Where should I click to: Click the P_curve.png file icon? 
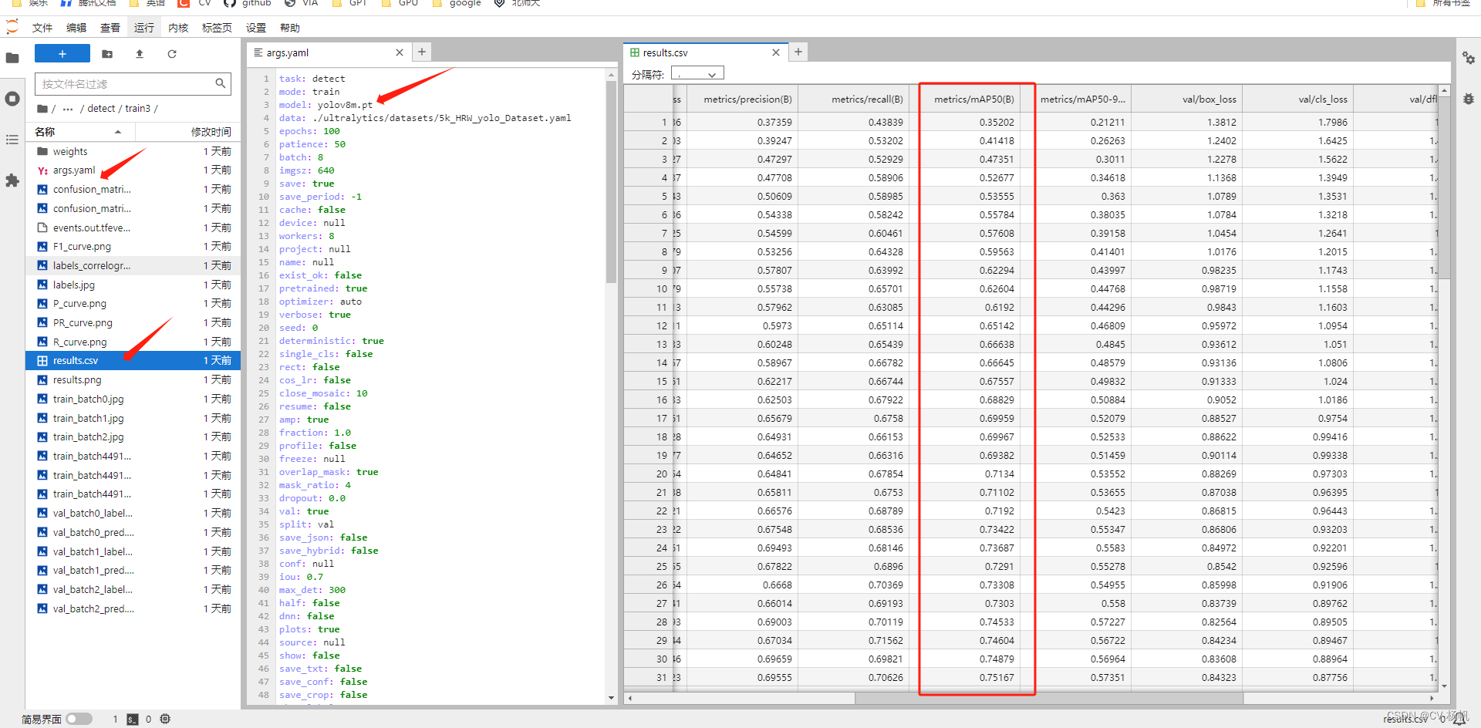coord(43,304)
